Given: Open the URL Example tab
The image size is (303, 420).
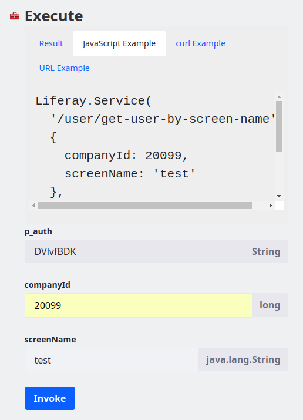Looking at the screenshot, I should tap(64, 68).
